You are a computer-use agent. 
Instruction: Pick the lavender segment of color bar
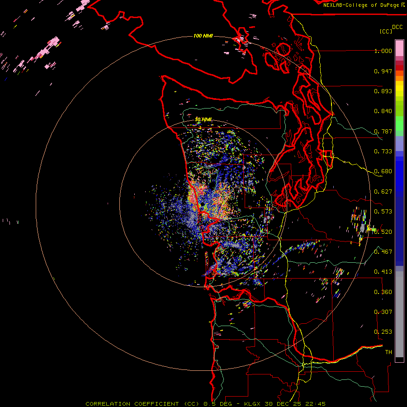(399, 143)
